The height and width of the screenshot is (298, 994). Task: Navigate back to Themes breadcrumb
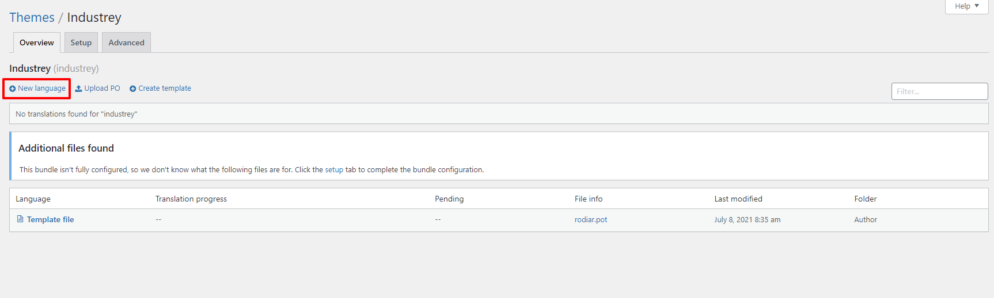click(32, 18)
